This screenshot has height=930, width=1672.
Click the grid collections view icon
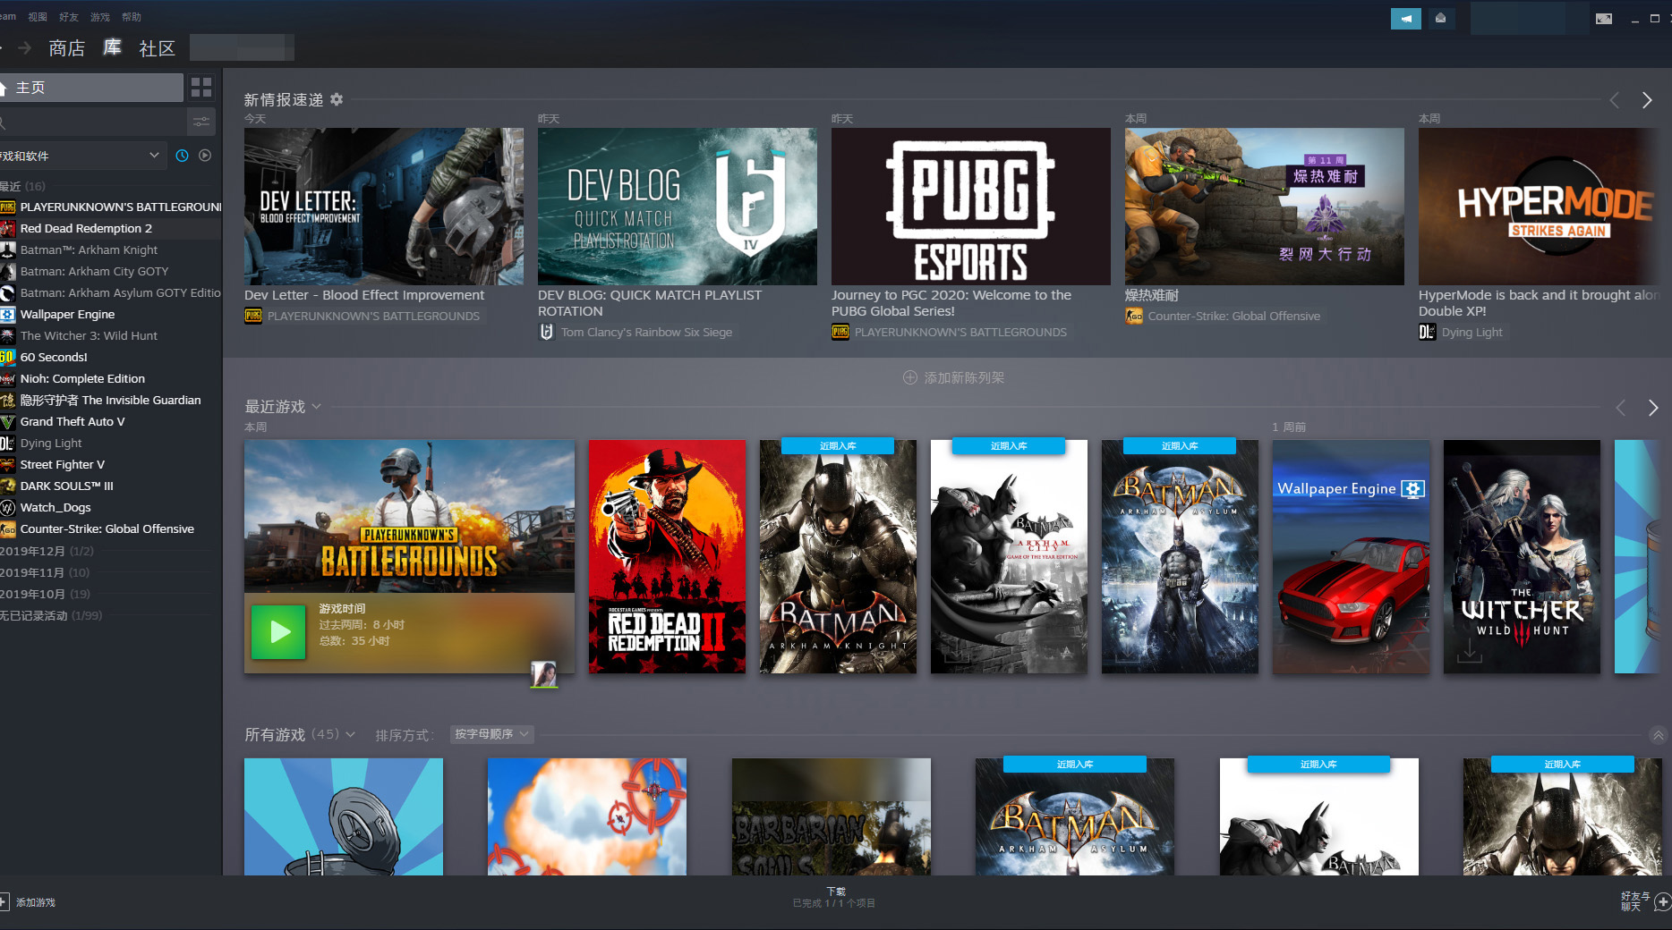pos(201,87)
